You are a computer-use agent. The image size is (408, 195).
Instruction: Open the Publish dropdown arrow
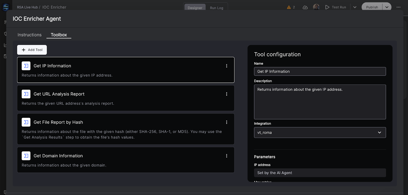[x=387, y=7]
